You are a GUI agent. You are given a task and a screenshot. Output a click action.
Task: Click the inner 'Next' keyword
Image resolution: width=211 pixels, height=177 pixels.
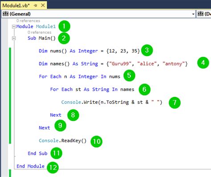[56, 115]
